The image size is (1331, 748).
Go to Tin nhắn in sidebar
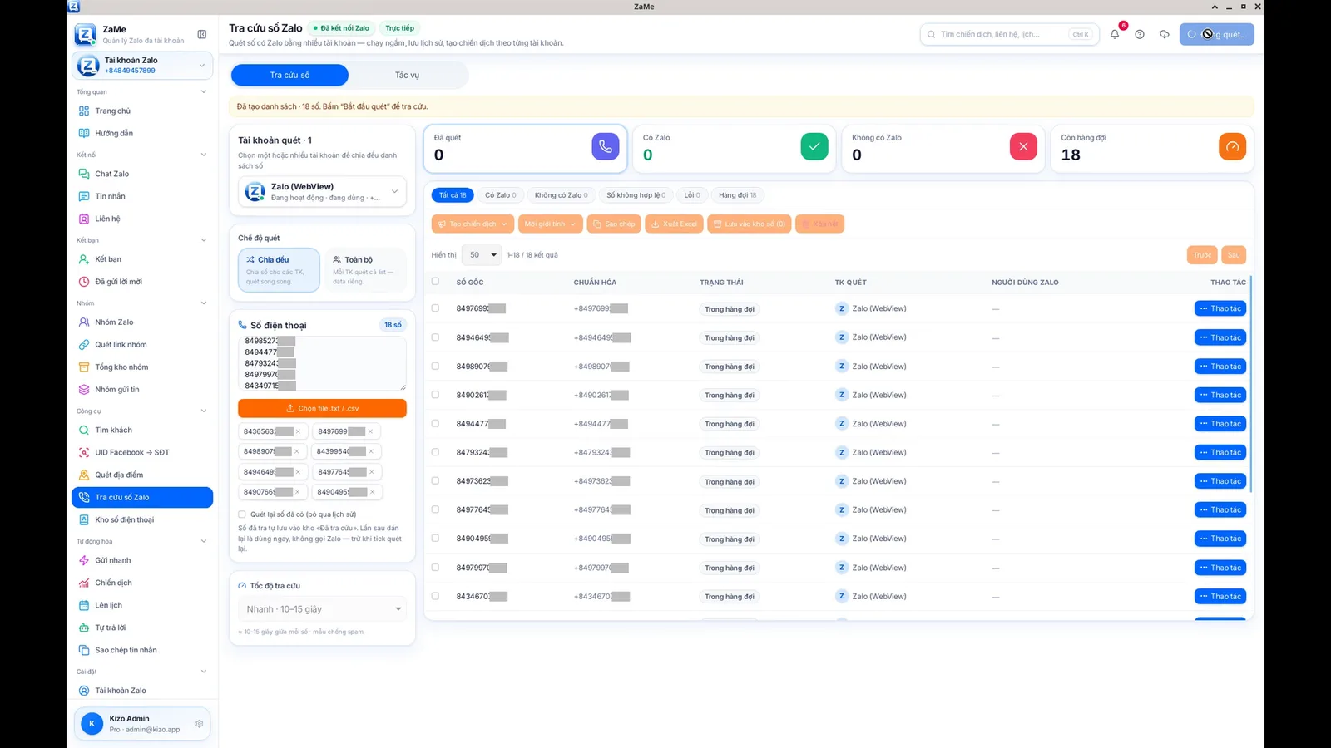(142, 196)
